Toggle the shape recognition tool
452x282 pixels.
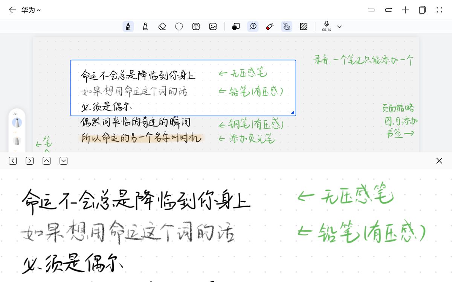pos(236,26)
